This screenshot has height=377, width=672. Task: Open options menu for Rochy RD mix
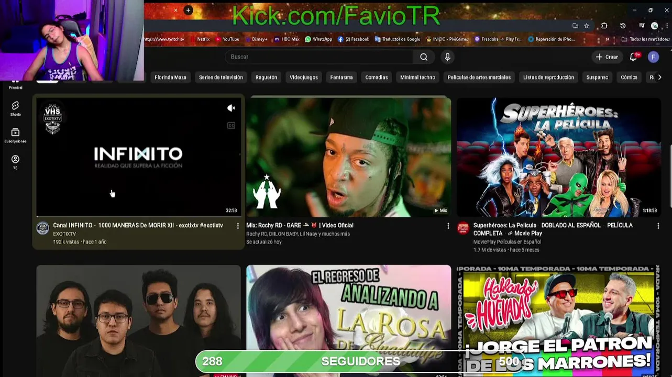(x=448, y=226)
